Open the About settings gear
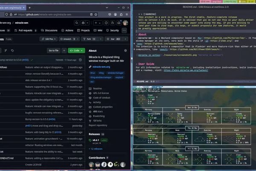The height and width of the screenshot is (171, 256). [125, 50]
